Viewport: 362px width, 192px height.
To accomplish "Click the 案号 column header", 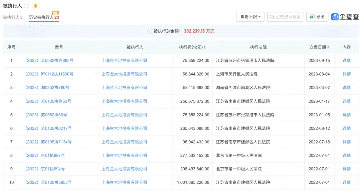I will point(59,47).
